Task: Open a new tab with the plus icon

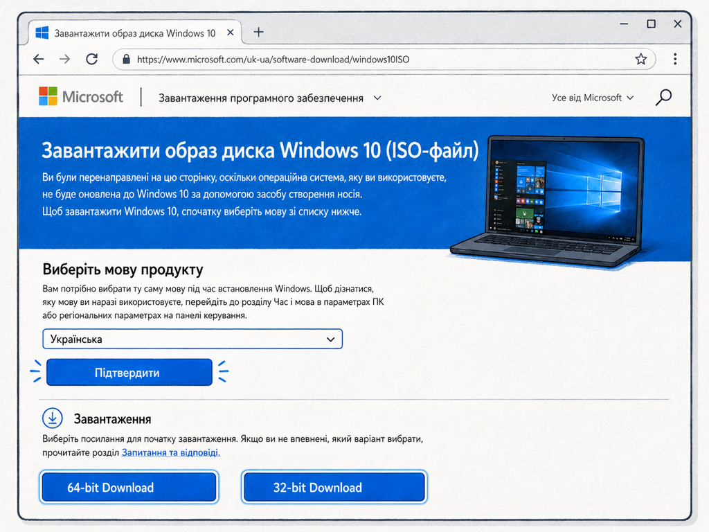Action: point(259,32)
